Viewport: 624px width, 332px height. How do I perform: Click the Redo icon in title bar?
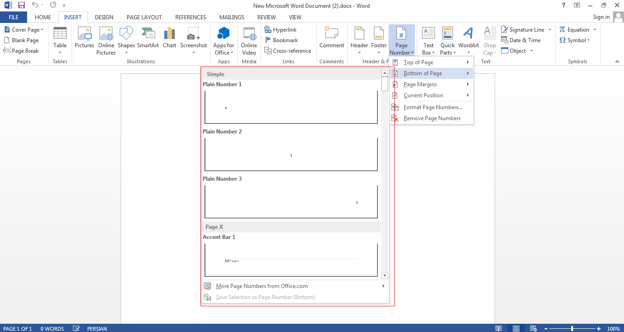(53, 6)
